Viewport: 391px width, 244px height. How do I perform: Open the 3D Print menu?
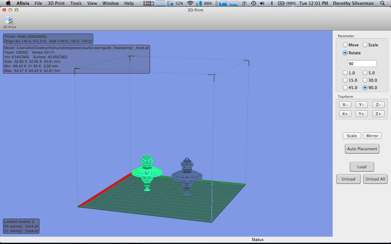(56, 3)
